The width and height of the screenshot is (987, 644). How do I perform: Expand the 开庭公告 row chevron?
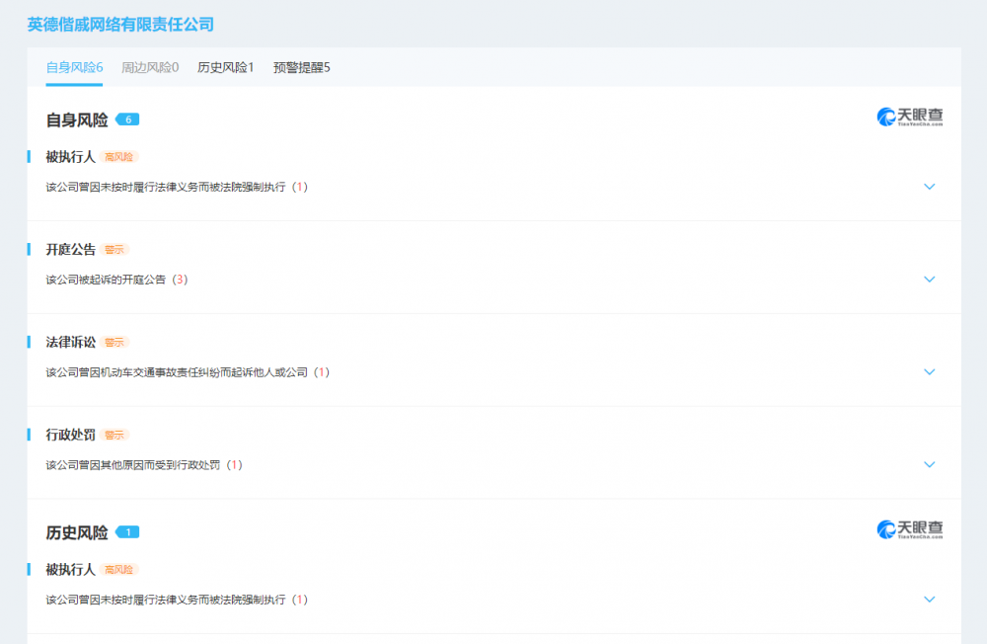929,280
